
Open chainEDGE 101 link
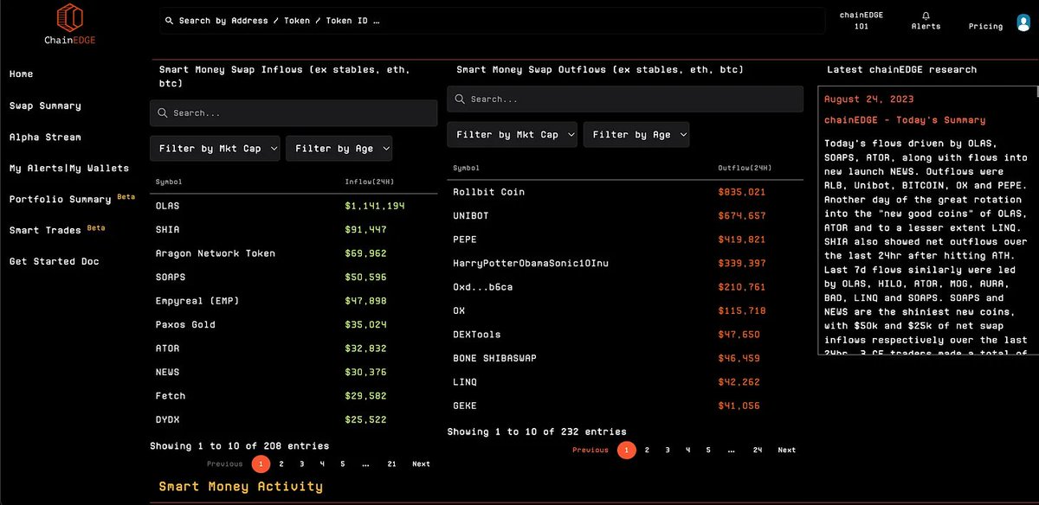click(861, 21)
